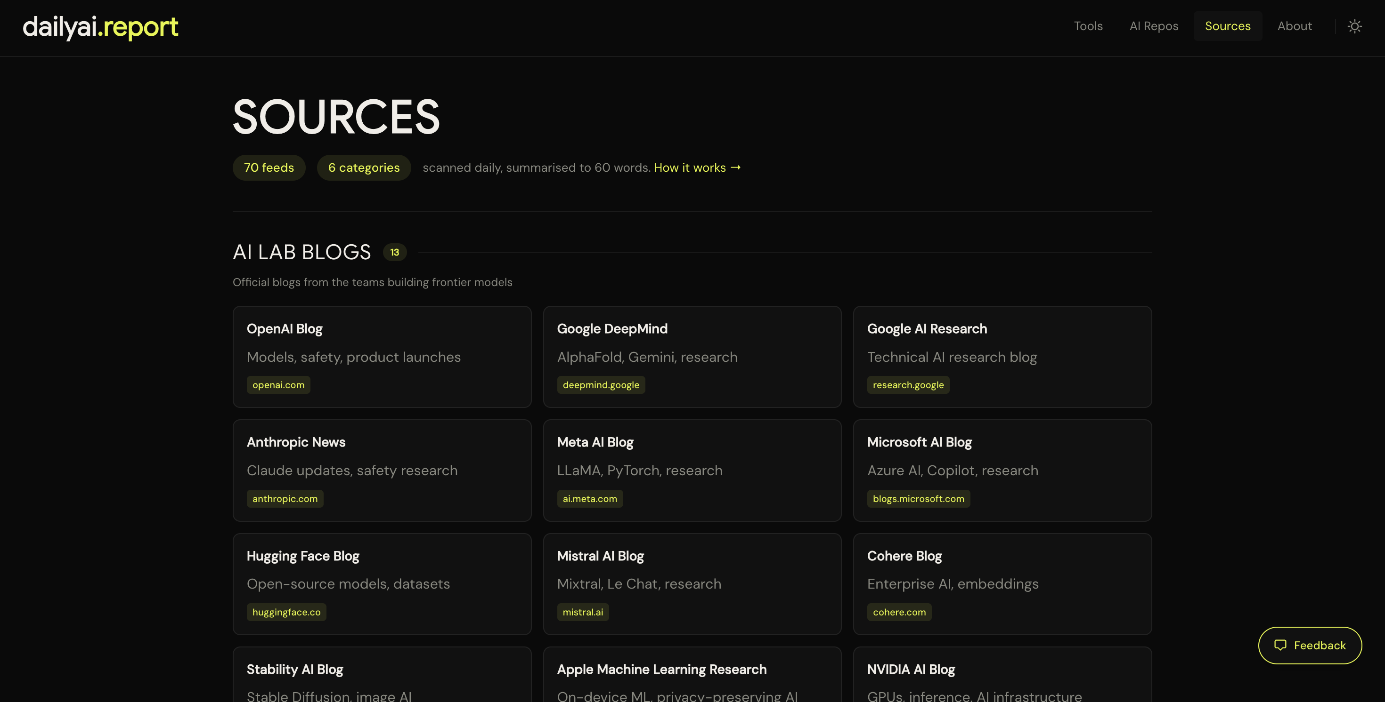Viewport: 1385px width, 702px height.
Task: Click the Feedback speech bubble button
Action: coord(1310,645)
